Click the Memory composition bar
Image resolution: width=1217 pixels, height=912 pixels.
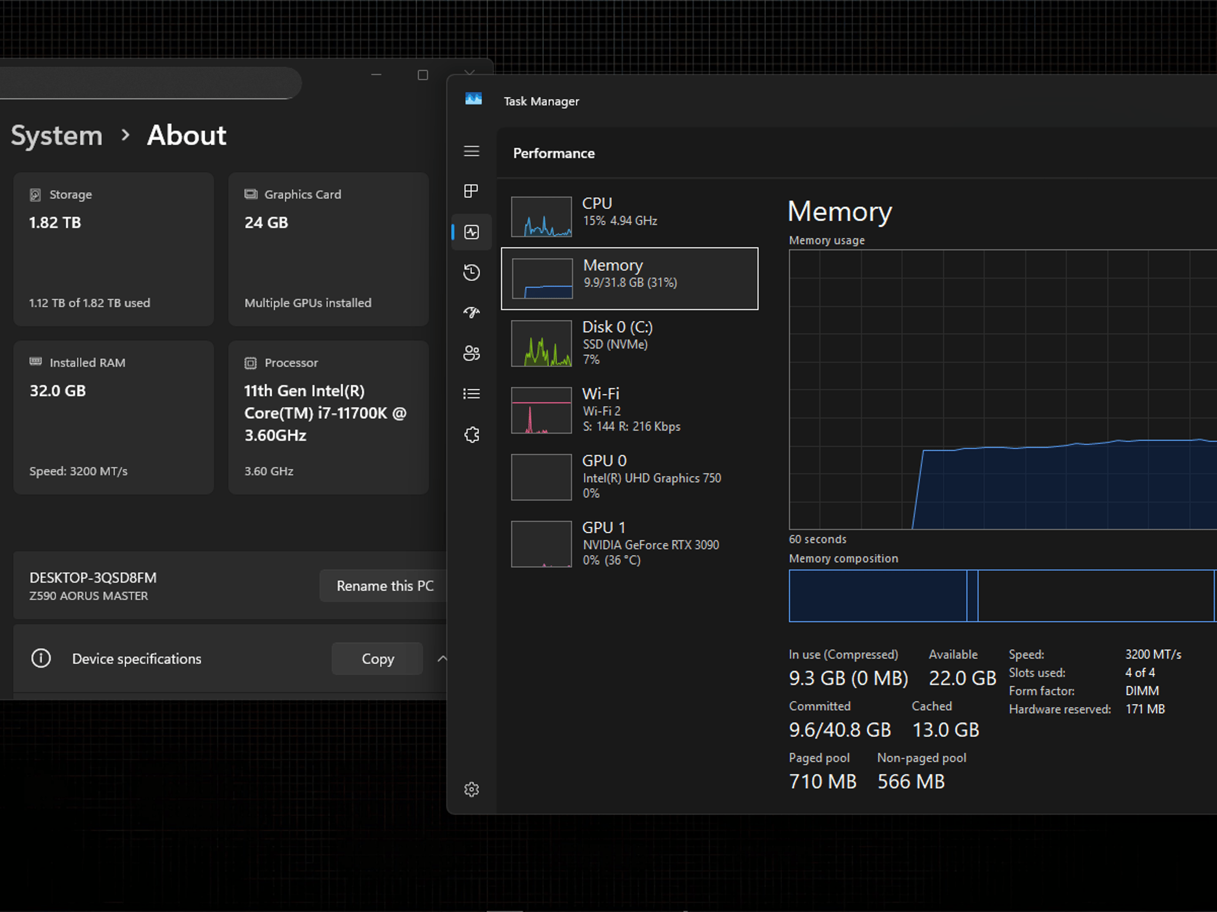click(1002, 596)
